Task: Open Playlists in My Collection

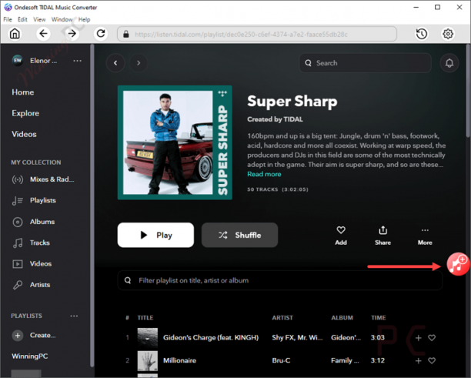Action: 34,200
